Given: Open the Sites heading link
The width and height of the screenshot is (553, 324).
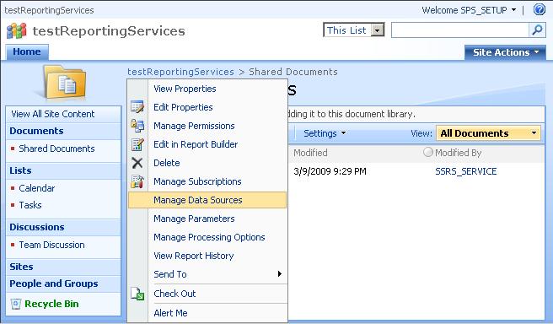Looking at the screenshot, I should pos(22,267).
